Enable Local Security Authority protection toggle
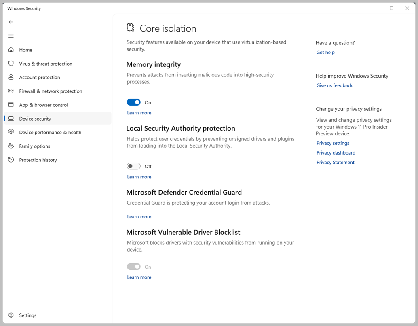This screenshot has height=326, width=418. [134, 166]
